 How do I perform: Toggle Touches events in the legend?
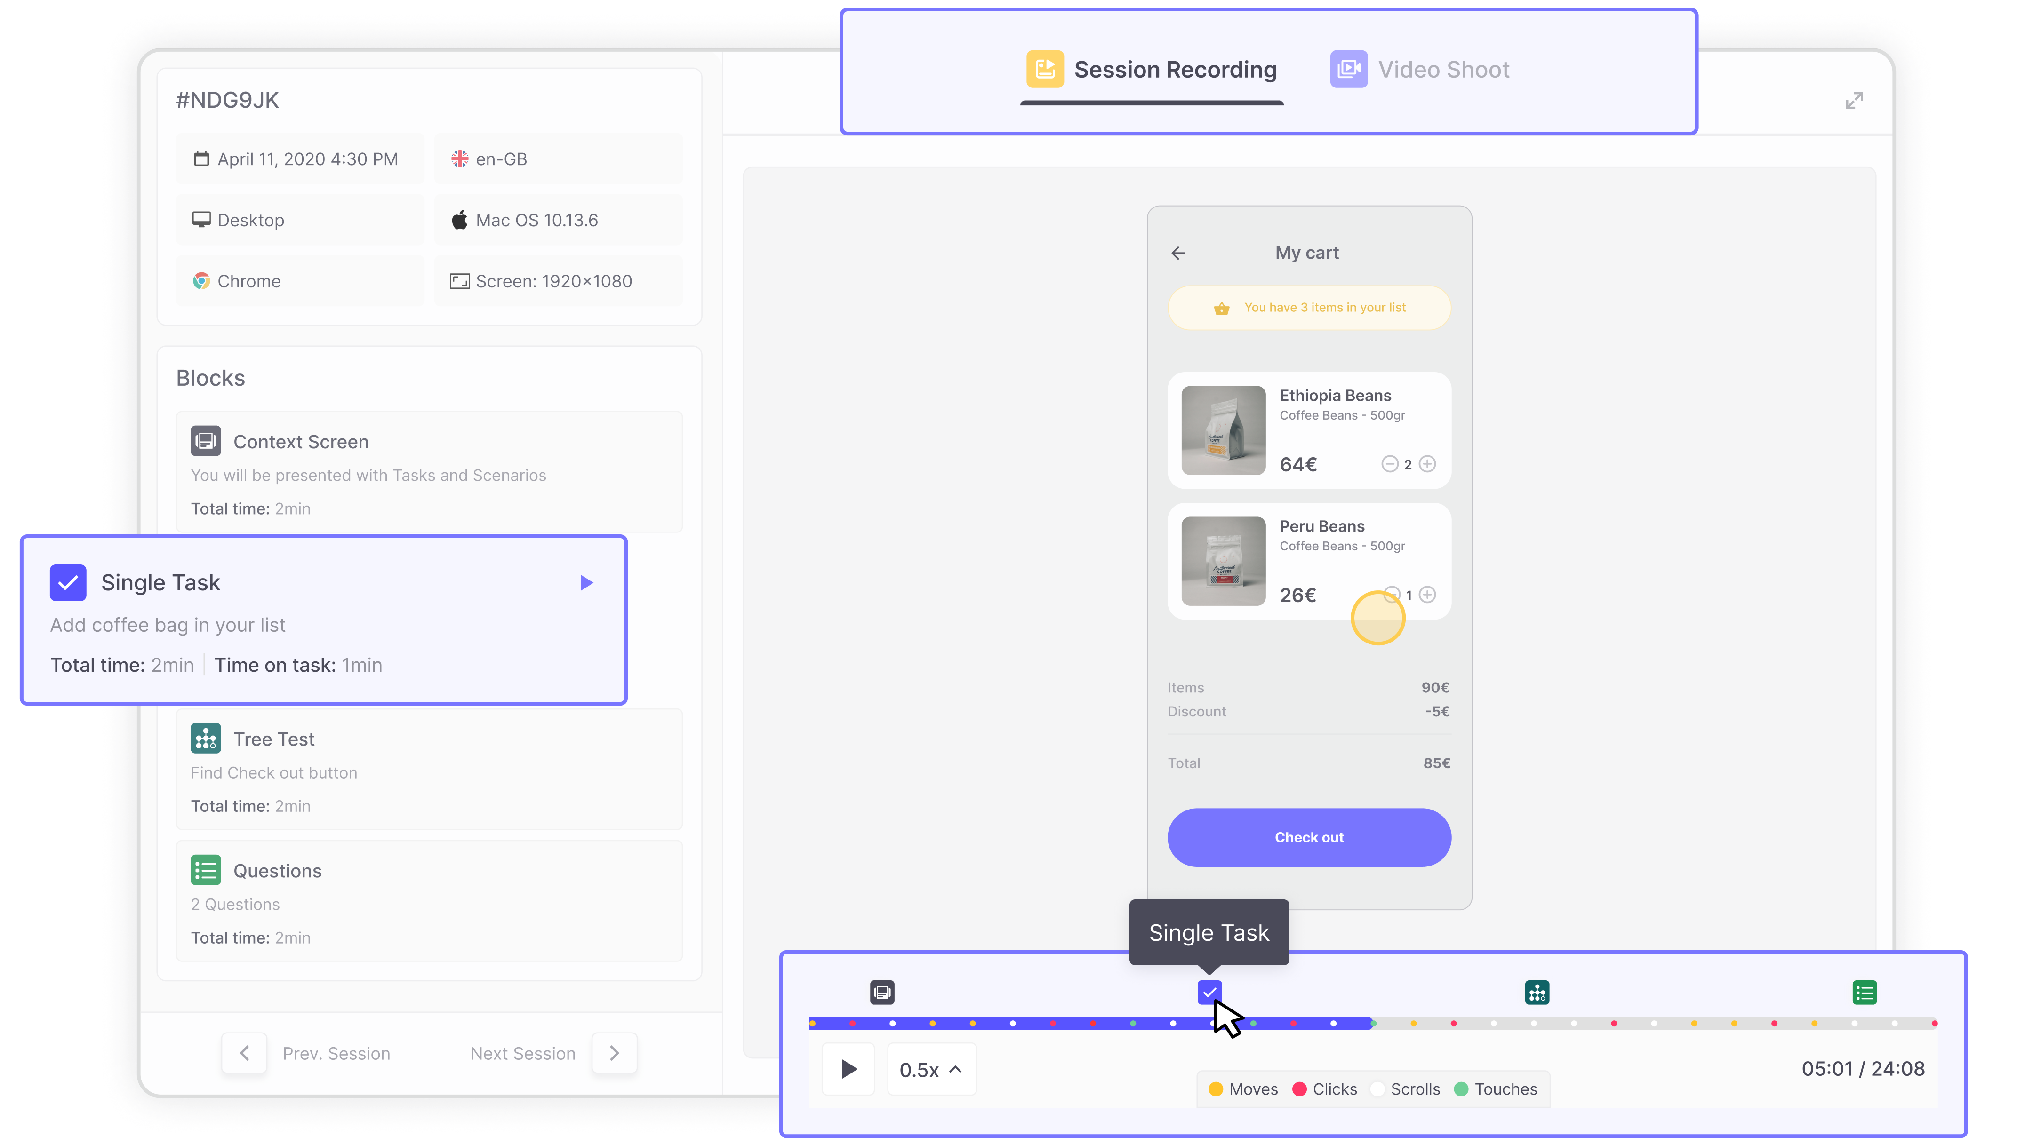click(1496, 1089)
